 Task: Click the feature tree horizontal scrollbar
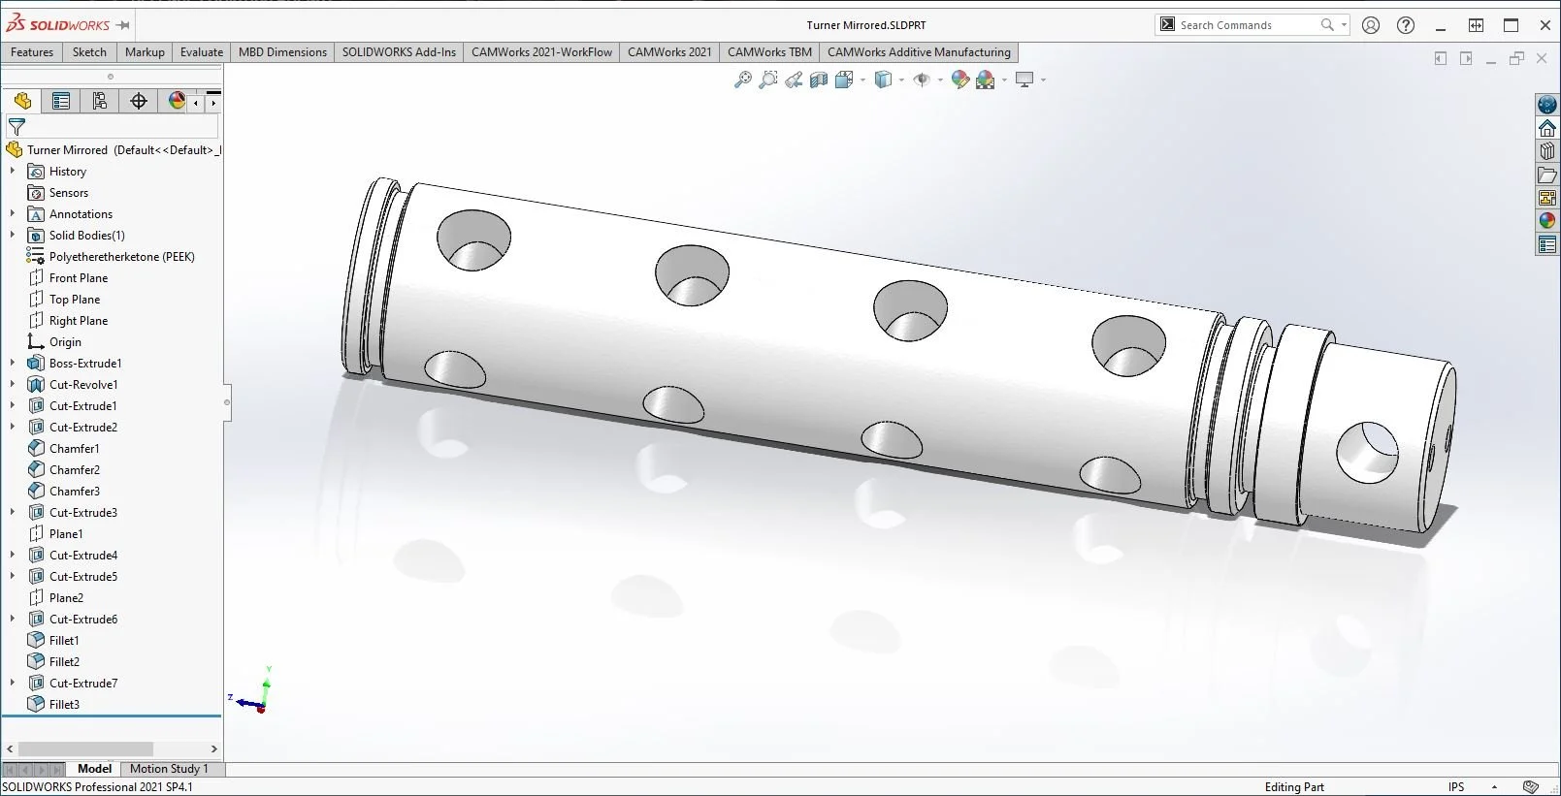85,749
